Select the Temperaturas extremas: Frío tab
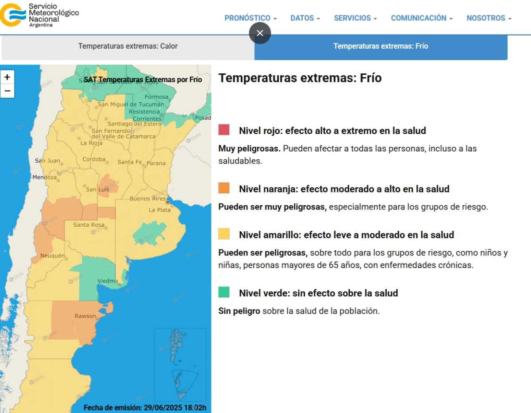This screenshot has width=531, height=413. (381, 46)
